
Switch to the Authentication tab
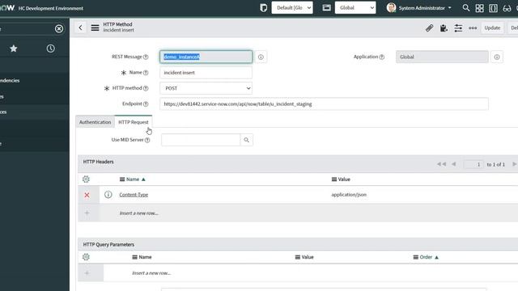(x=96, y=122)
